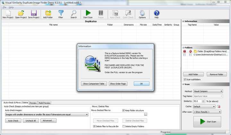Click the Search magnifier toolbar icon
The width and height of the screenshot is (231, 135).
coord(74,13)
